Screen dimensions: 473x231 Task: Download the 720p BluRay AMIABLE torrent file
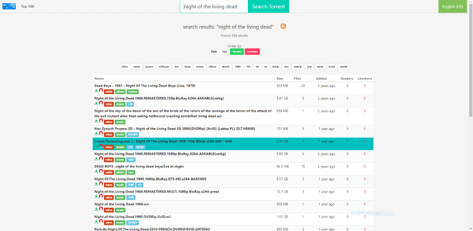click(96, 104)
